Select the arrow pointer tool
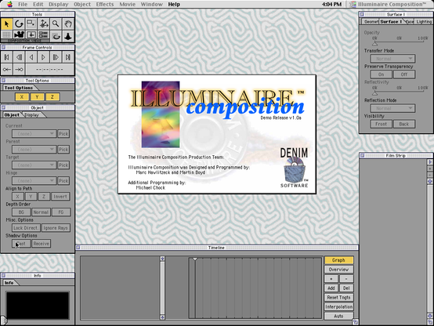This screenshot has height=326, width=434. pos(6,24)
